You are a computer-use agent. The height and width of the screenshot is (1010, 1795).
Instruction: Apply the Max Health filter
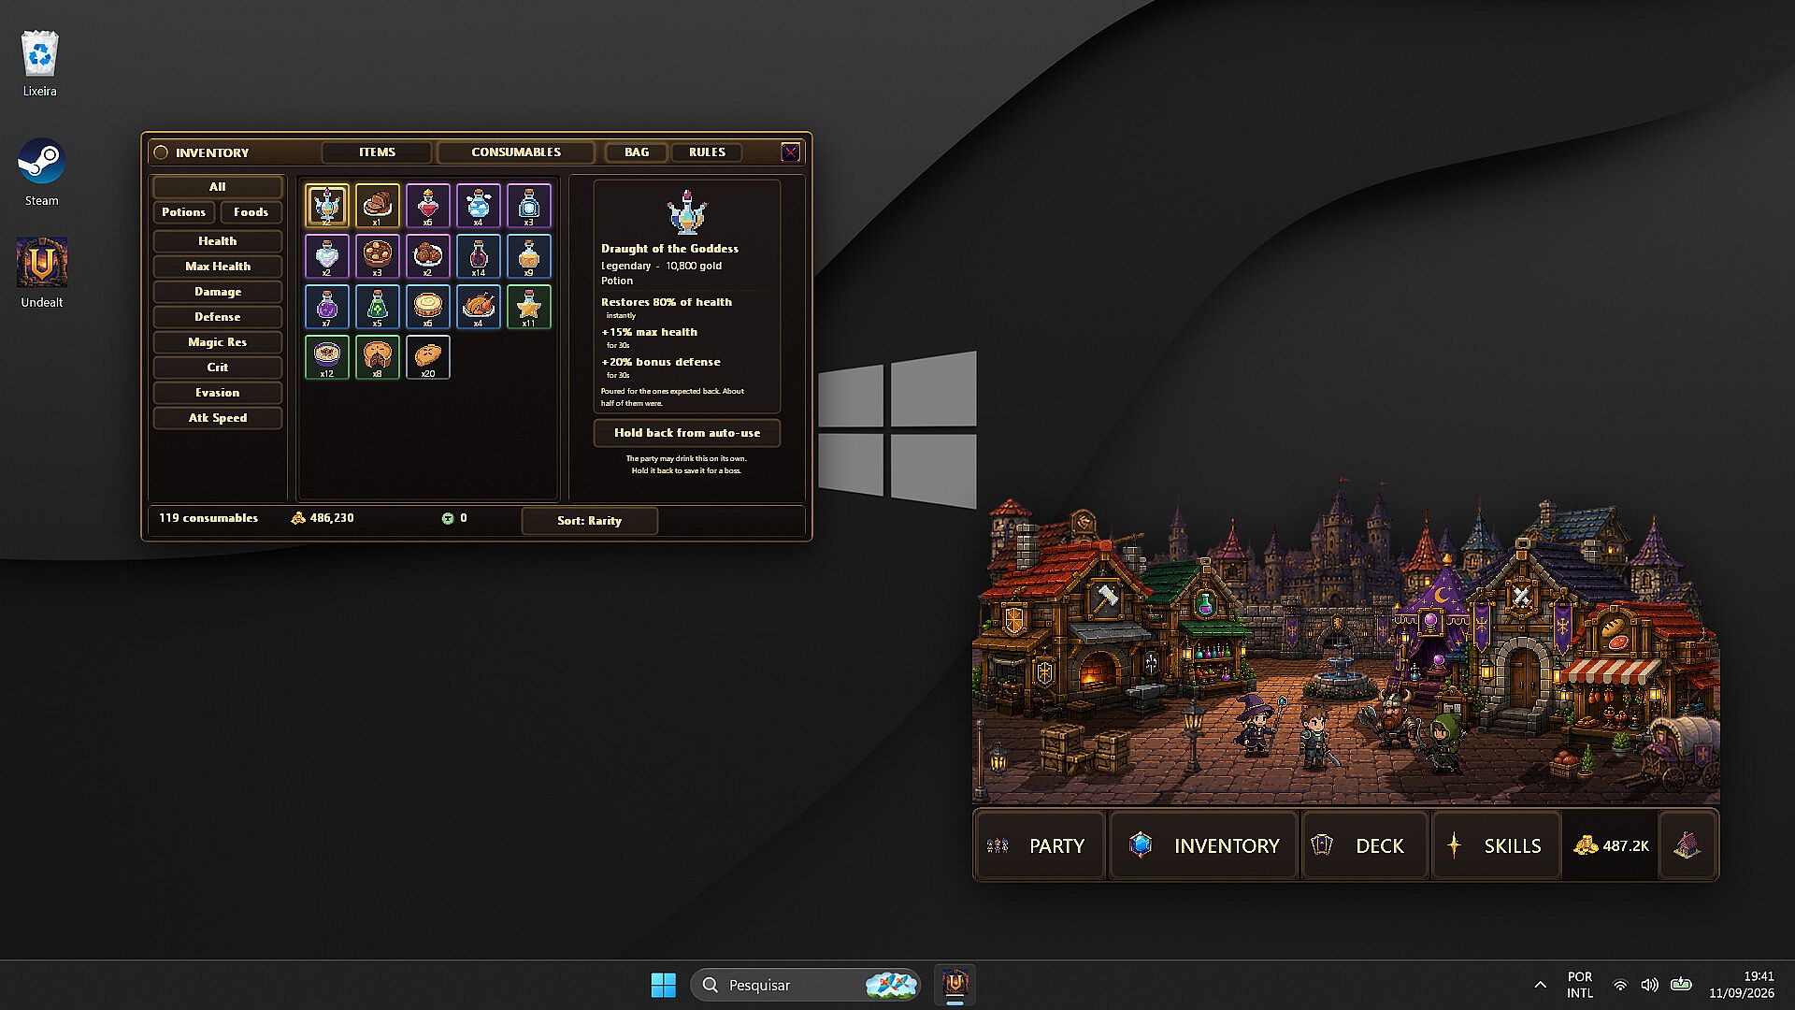[218, 267]
